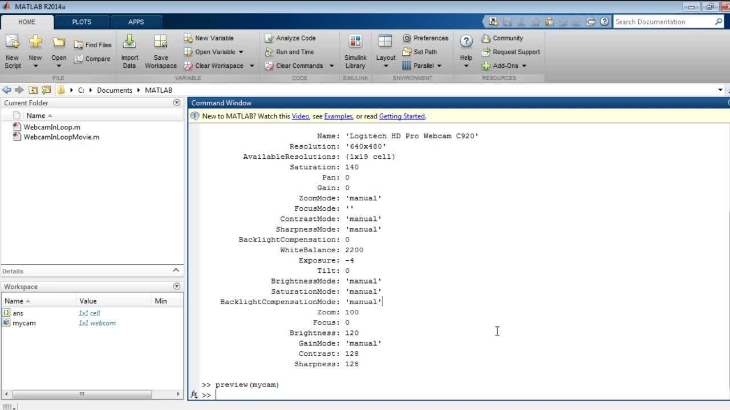Open the Examples link
Viewport: 730px width, 410px height.
[x=338, y=116]
